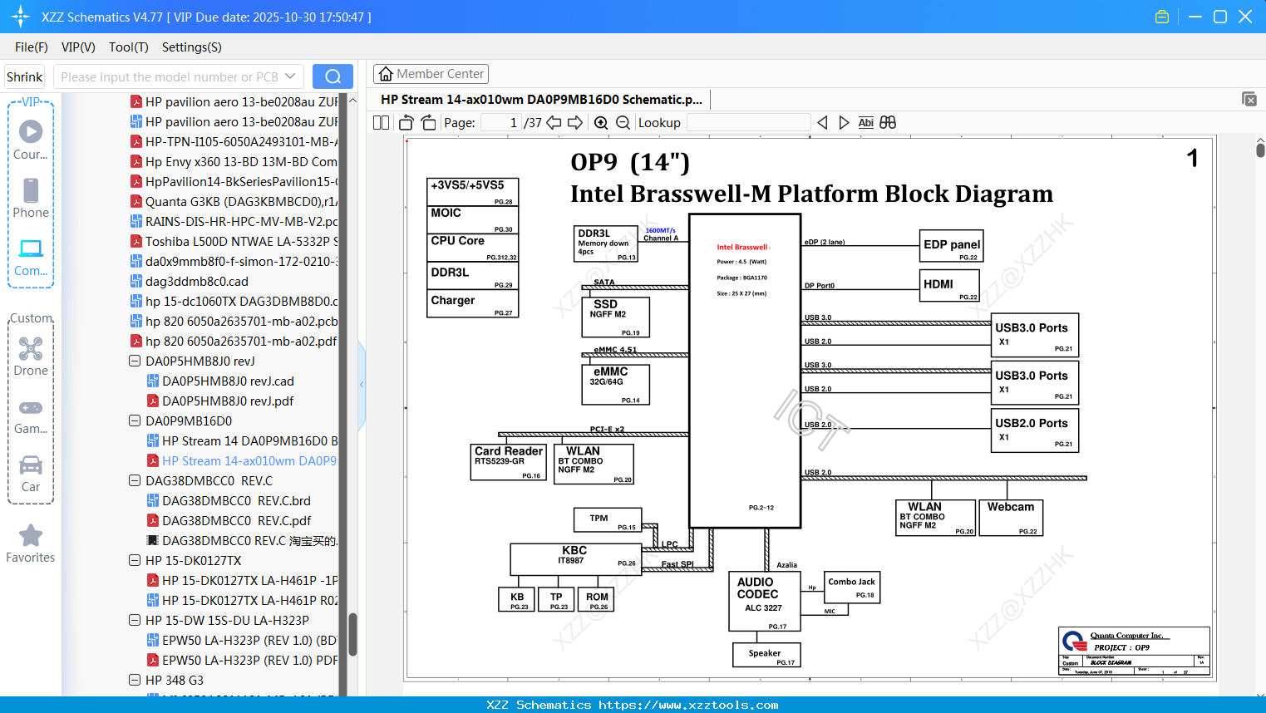1266x713 pixels.
Task: Click the Abi text match icon
Action: [865, 122]
